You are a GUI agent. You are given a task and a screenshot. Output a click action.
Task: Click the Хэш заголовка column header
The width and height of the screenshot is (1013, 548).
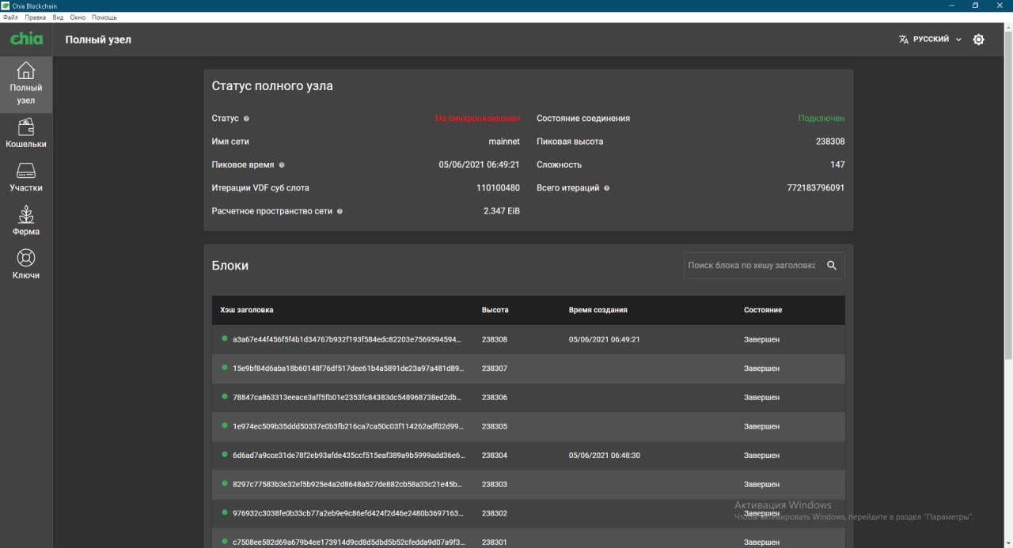click(x=247, y=310)
